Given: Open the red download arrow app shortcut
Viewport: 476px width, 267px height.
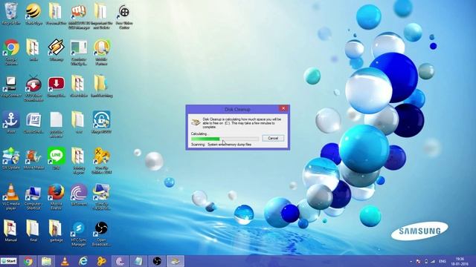Looking at the screenshot, I should pyautogui.click(x=57, y=87).
